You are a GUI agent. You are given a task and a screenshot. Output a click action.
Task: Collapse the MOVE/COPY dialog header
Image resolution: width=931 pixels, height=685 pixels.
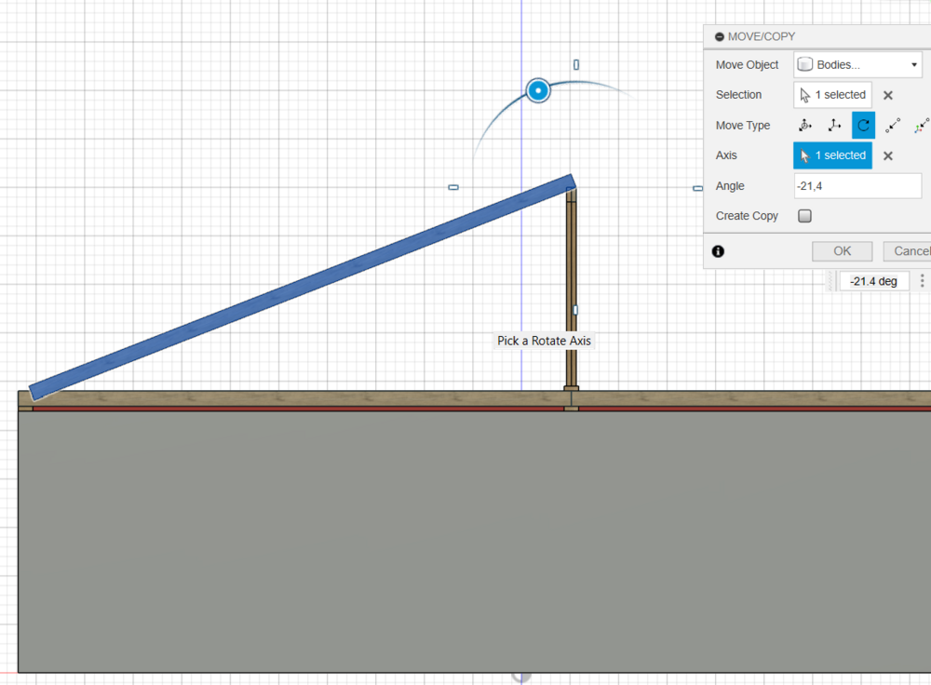pyautogui.click(x=719, y=36)
